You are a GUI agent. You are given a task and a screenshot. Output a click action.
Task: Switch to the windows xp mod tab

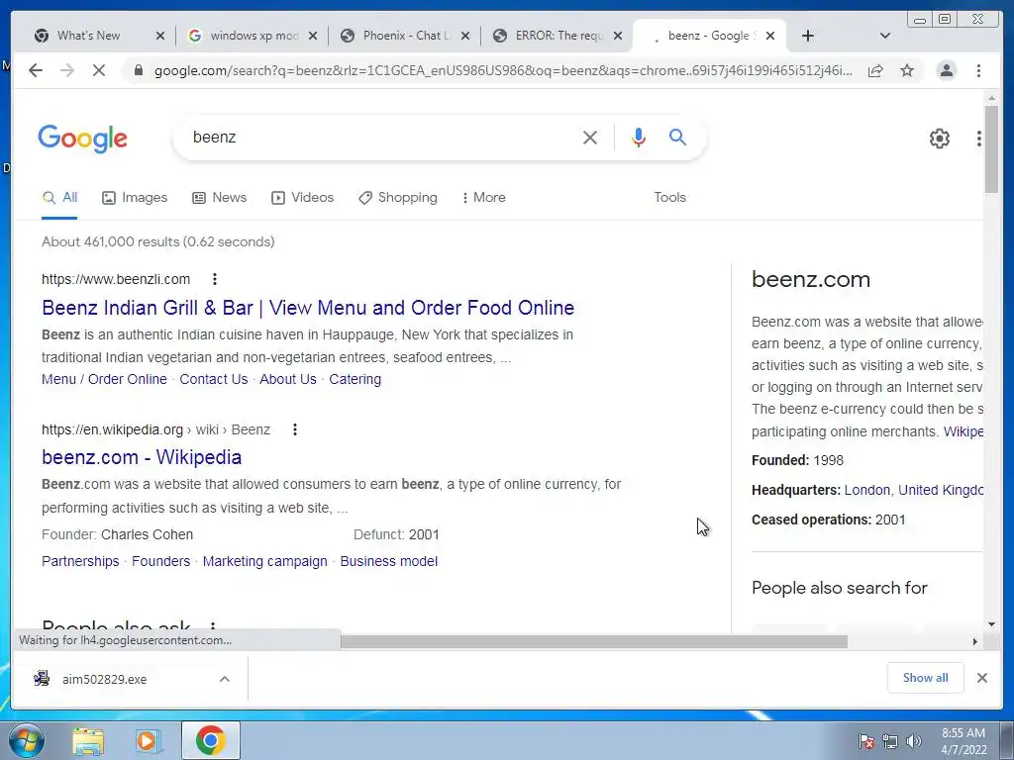(x=253, y=37)
